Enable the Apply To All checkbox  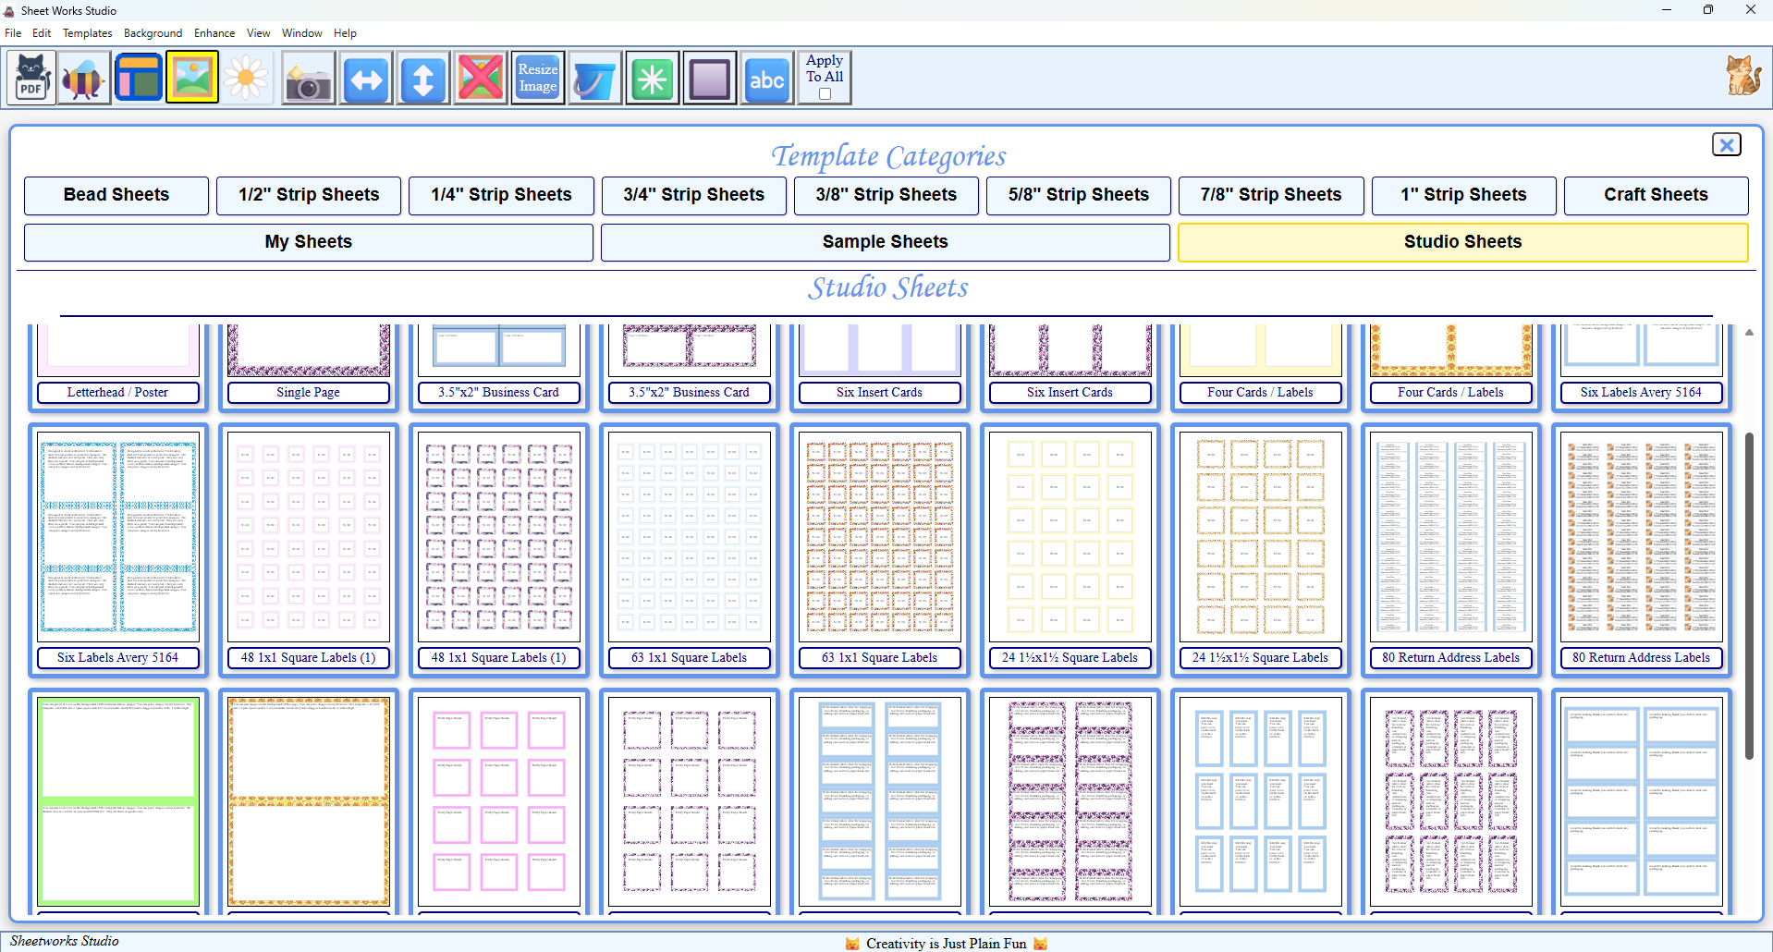(x=824, y=92)
